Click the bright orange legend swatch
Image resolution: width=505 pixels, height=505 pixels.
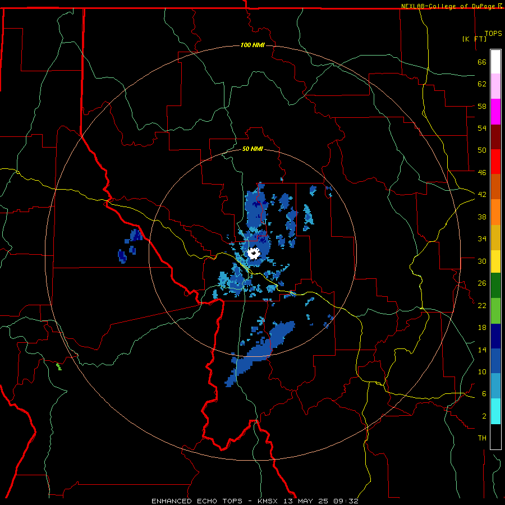point(495,212)
